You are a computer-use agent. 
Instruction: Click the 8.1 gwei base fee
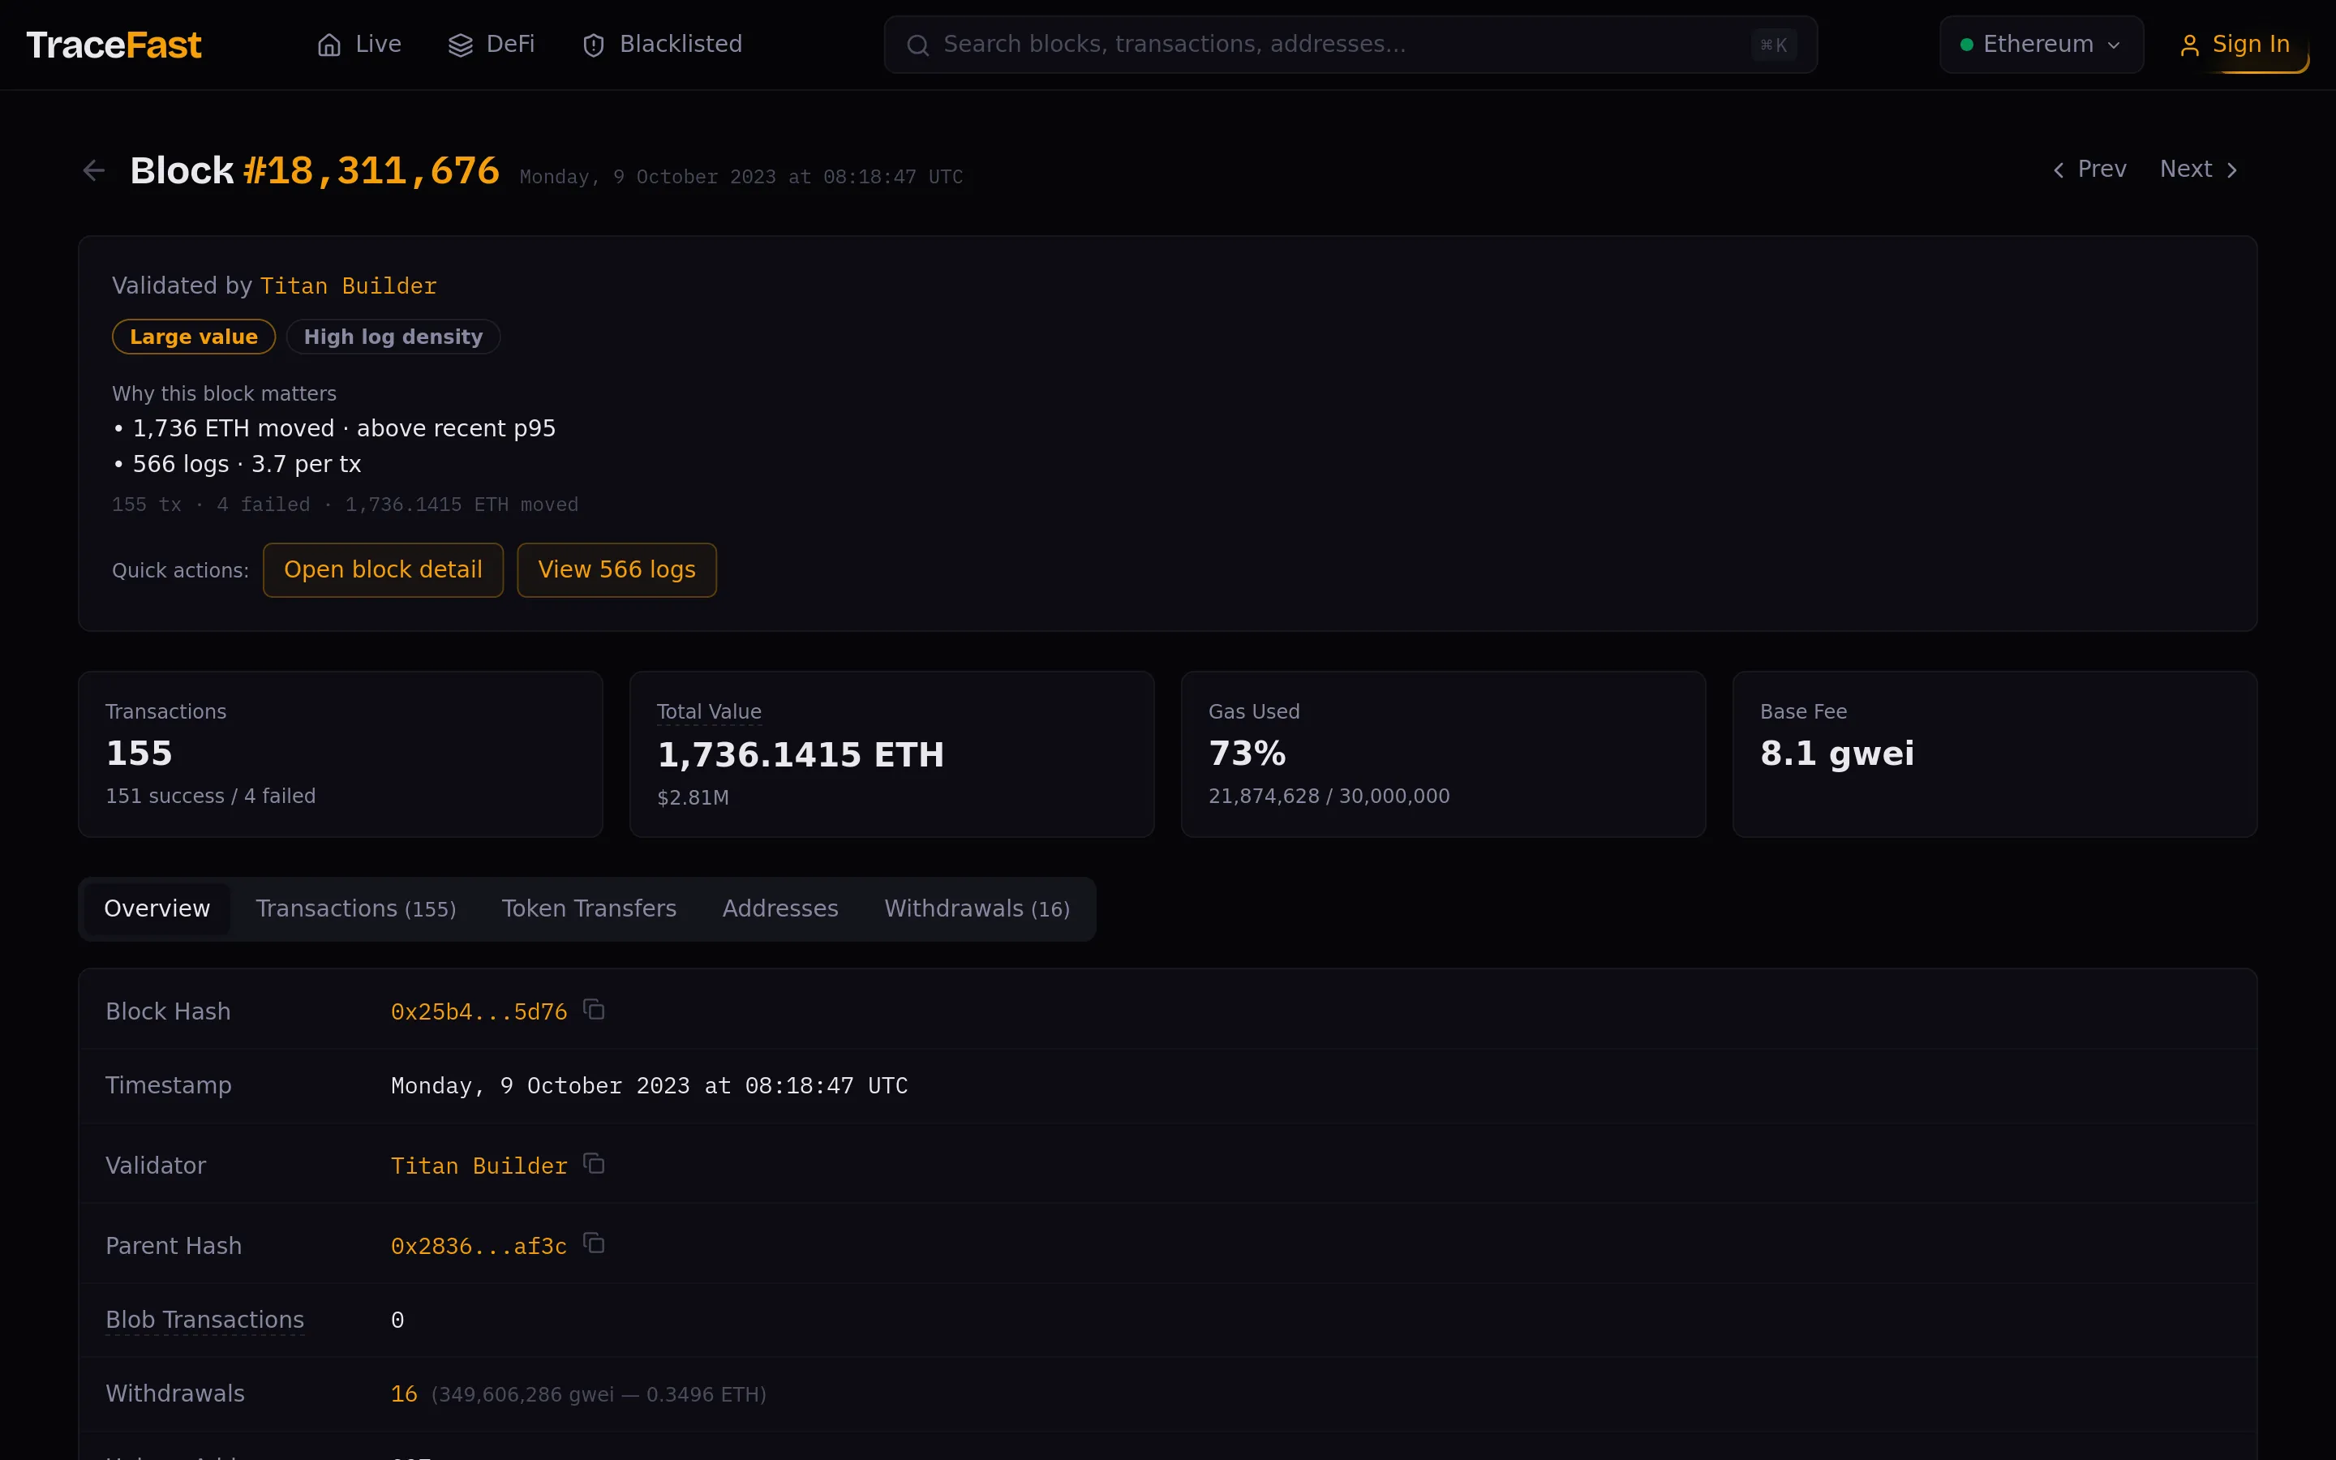pos(1837,754)
